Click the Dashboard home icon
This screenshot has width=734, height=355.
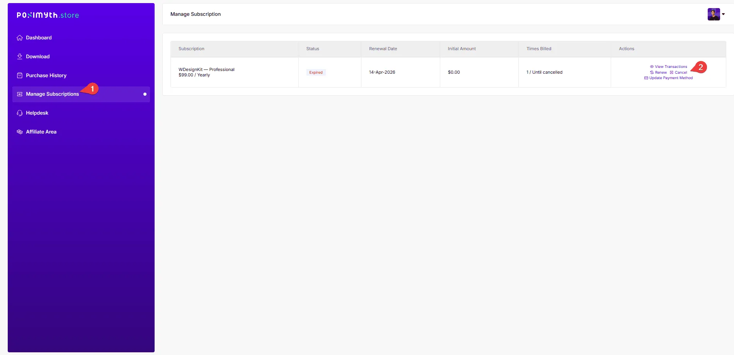(x=20, y=38)
